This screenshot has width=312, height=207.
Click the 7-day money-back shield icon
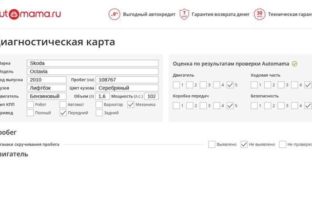click(184, 14)
